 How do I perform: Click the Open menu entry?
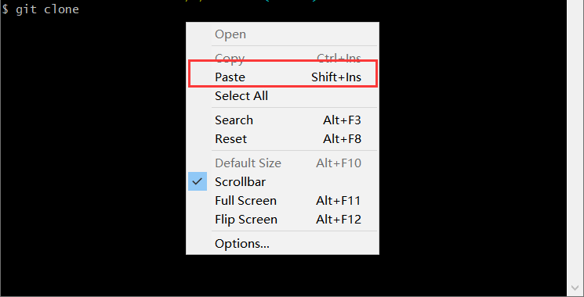[283, 34]
